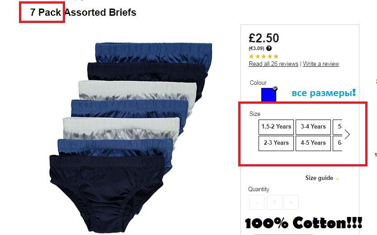The height and width of the screenshot is (235, 377).
Task: Select size 2-3 Years
Action: coord(276,143)
